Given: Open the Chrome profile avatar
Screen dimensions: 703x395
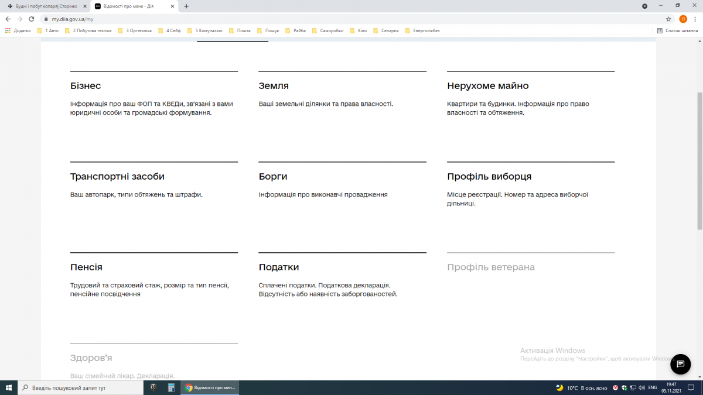Looking at the screenshot, I should (x=682, y=19).
